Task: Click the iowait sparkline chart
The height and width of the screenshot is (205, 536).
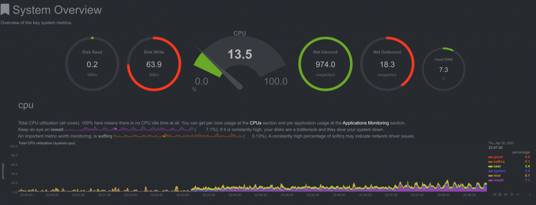Action: pyautogui.click(x=129, y=129)
